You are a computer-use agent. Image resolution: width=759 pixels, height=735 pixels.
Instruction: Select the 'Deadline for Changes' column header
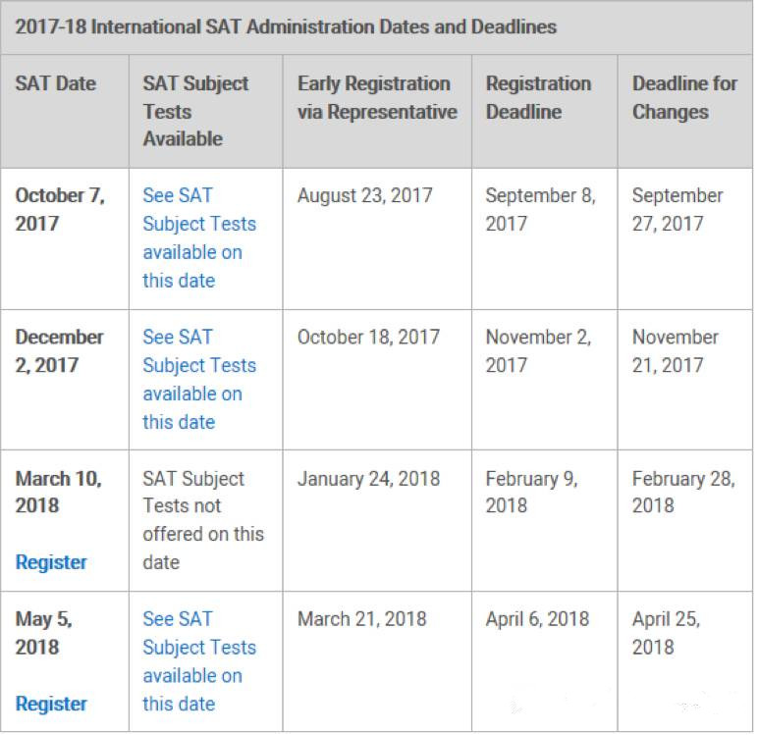pyautogui.click(x=684, y=97)
